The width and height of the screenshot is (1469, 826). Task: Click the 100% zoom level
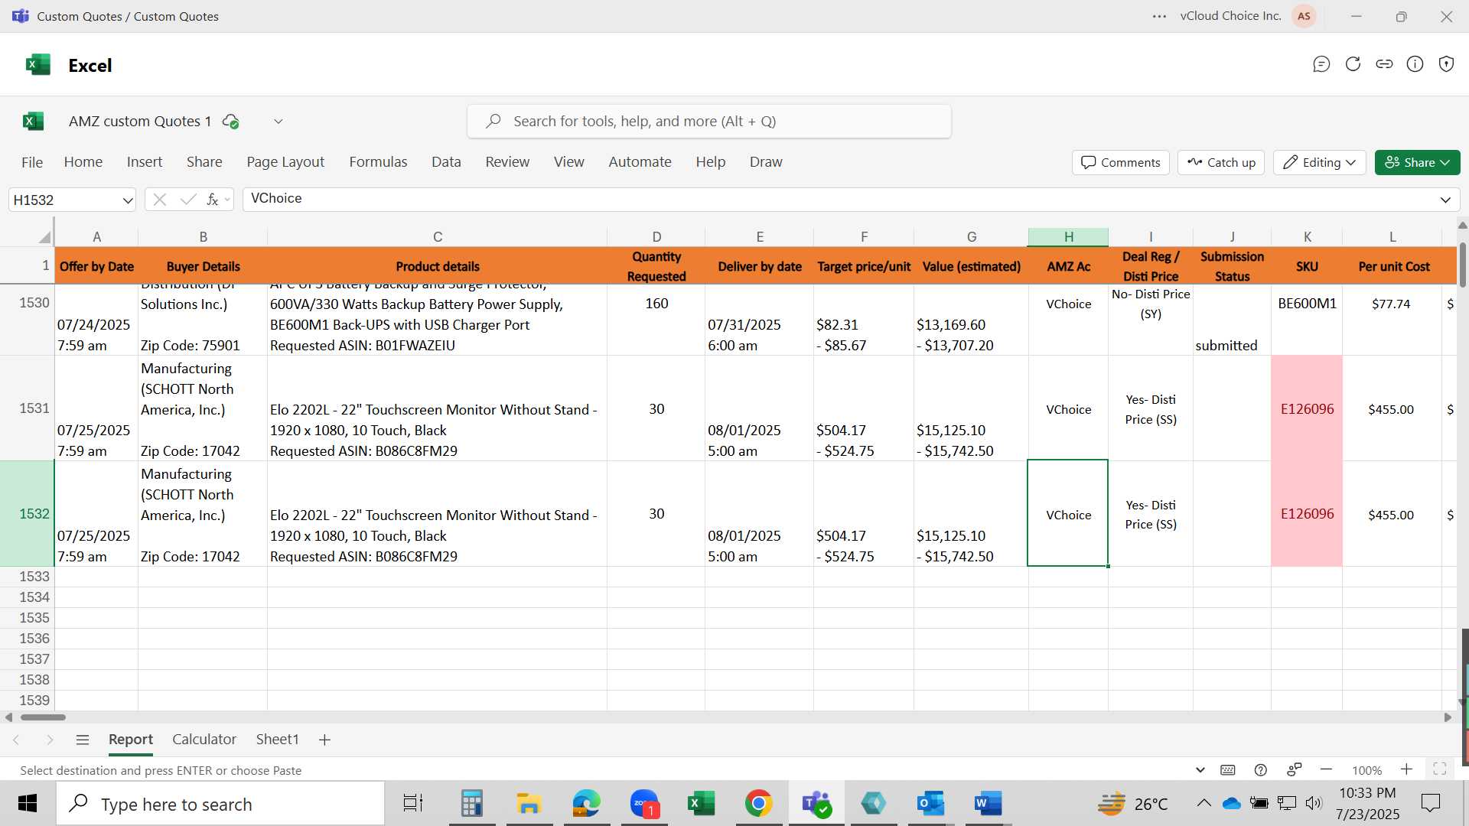coord(1366,770)
